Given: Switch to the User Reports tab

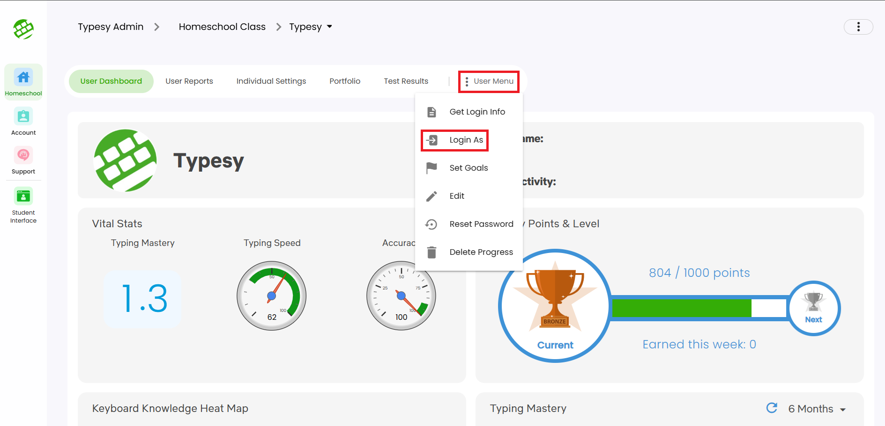Looking at the screenshot, I should [189, 81].
